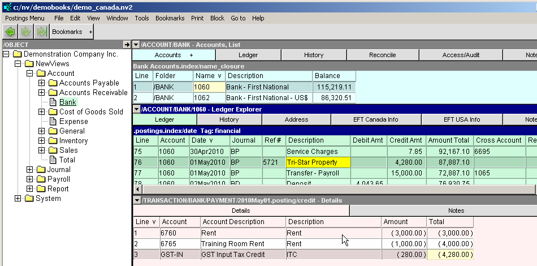Click the green back arrow button
Screen dimensions: 537x266
10,32
